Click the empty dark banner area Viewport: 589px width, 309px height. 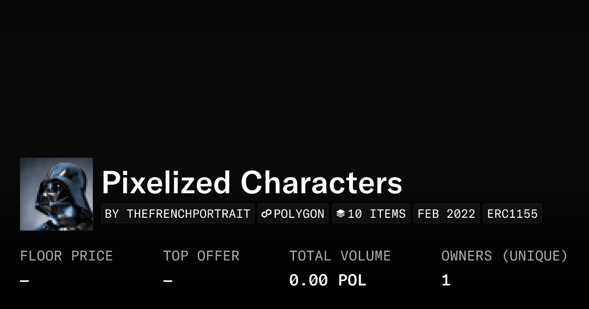(x=294, y=74)
